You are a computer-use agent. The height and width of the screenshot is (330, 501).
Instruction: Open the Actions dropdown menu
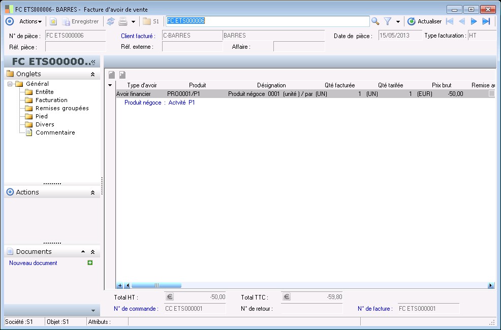coord(30,21)
